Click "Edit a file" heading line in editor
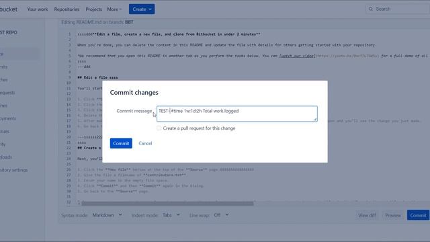Viewport: 430px width, 242px height. pos(97,78)
